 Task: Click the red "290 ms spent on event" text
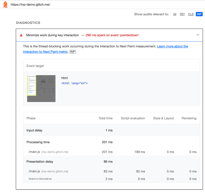pos(112,35)
